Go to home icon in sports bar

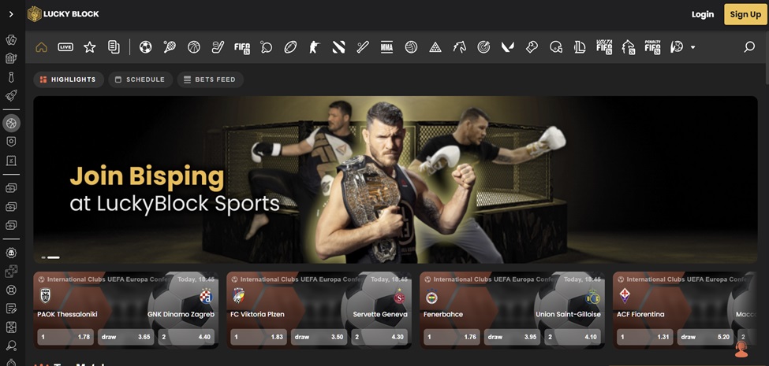click(41, 47)
